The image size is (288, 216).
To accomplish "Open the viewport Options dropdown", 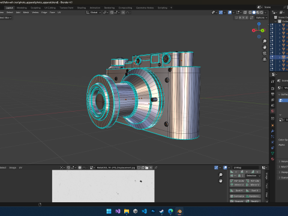I will 262,17.
